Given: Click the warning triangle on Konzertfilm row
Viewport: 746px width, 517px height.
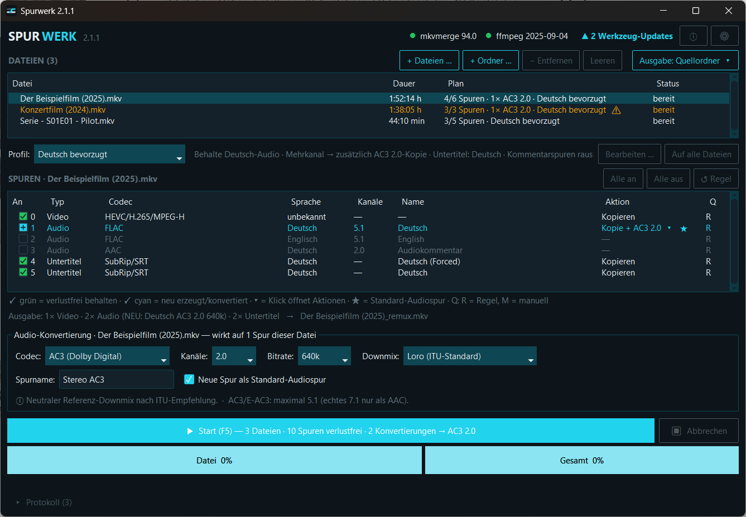Looking at the screenshot, I should click(617, 110).
